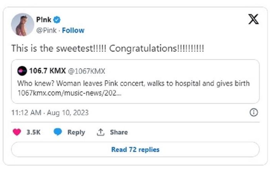Open the 11:12 AM Aug 10, 2023 timestamp
Viewport: 276px width, 174px height.
[x=50, y=113]
